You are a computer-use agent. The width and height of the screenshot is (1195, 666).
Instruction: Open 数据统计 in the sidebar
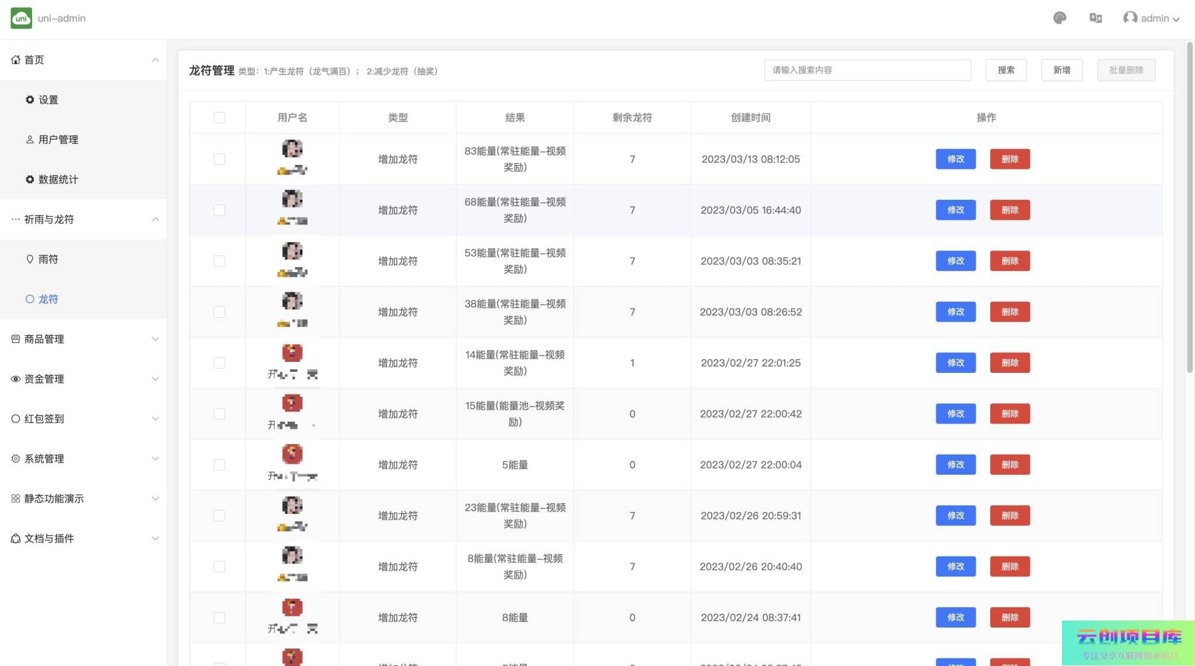click(58, 179)
